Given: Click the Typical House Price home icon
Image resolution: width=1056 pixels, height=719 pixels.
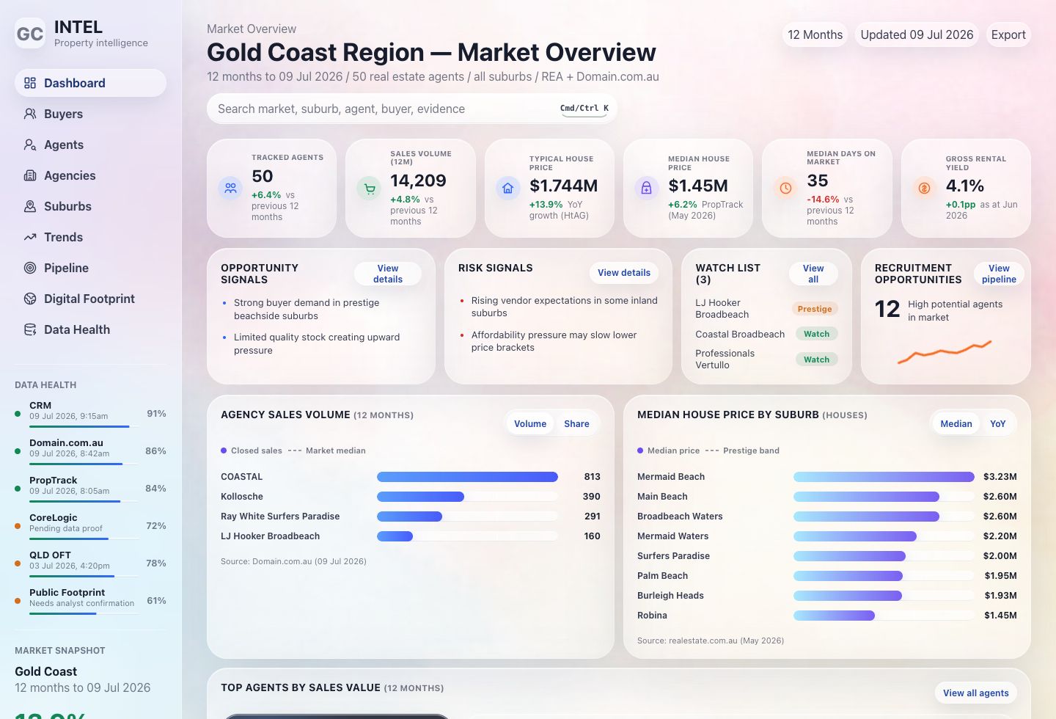Looking at the screenshot, I should 507,188.
